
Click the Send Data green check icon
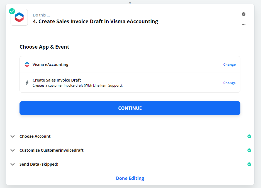249,164
